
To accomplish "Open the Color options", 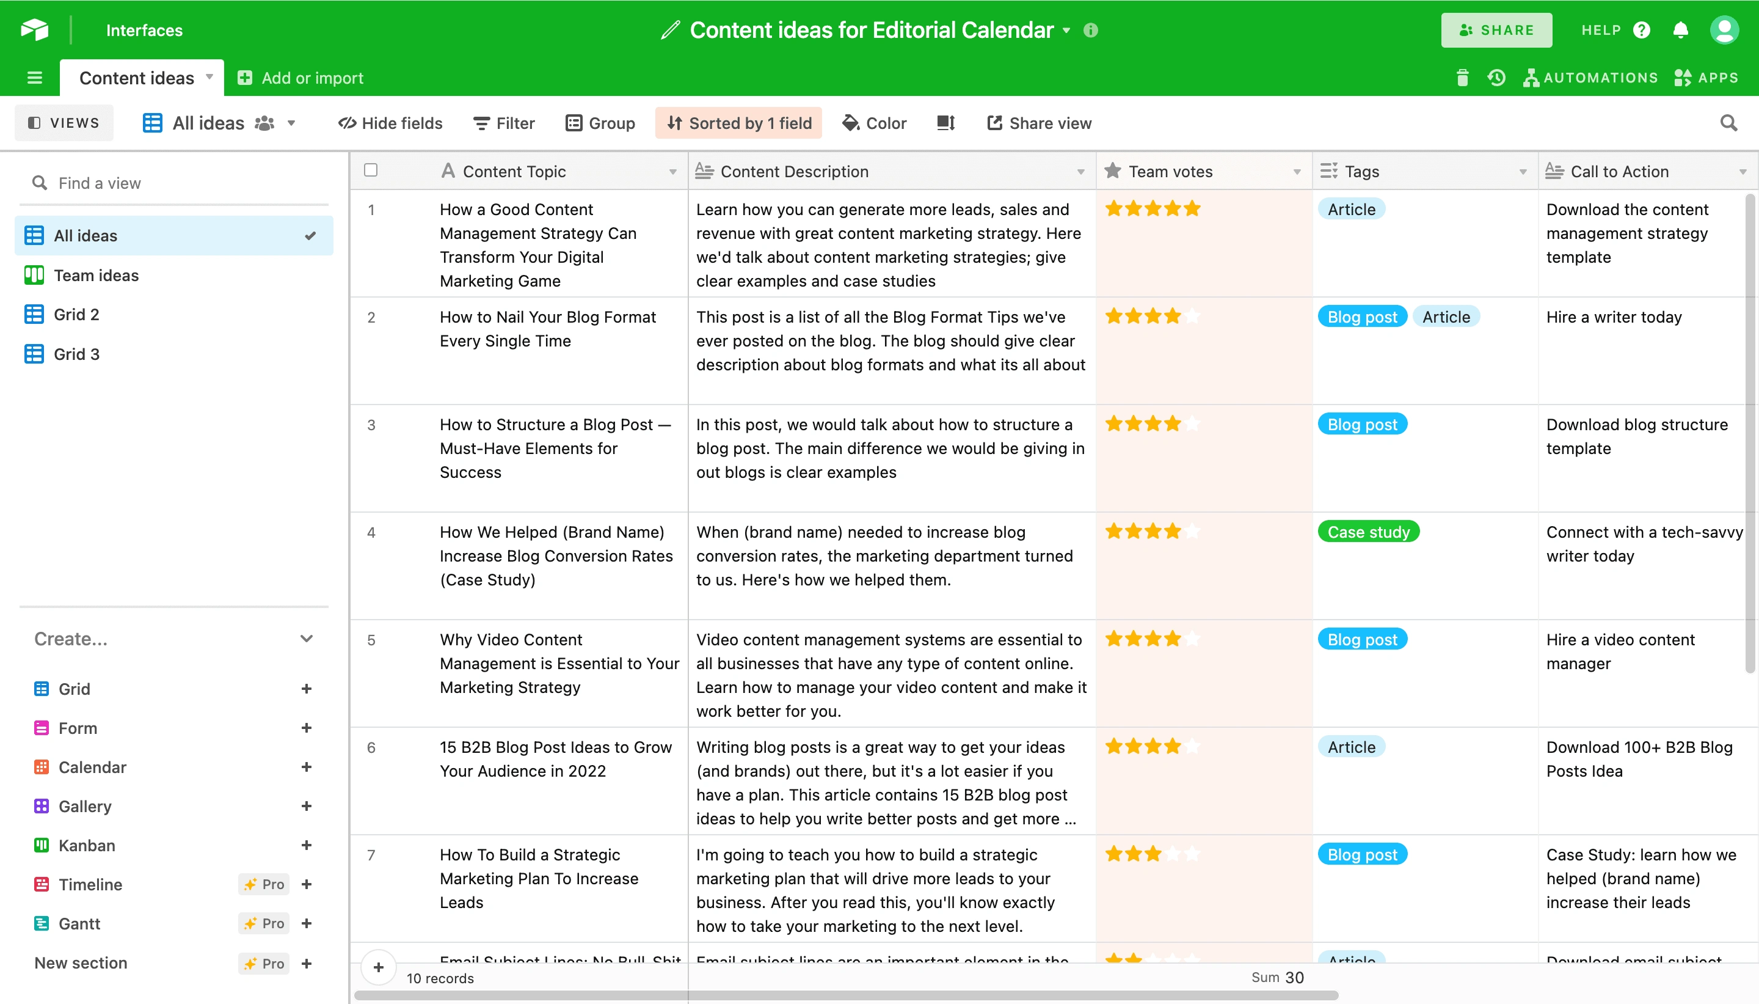I will point(875,123).
